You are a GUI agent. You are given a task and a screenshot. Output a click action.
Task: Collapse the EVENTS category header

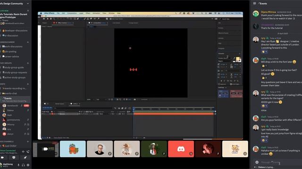click(x=3, y=84)
